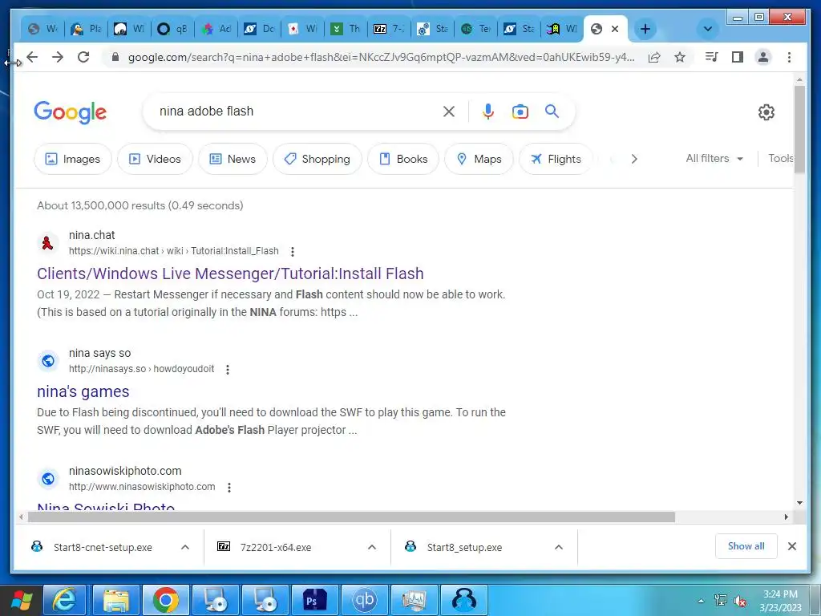Search by image with camera icon
Image resolution: width=821 pixels, height=616 pixels.
(520, 111)
